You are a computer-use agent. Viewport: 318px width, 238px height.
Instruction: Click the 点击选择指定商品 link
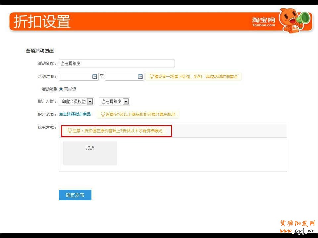(x=75, y=114)
